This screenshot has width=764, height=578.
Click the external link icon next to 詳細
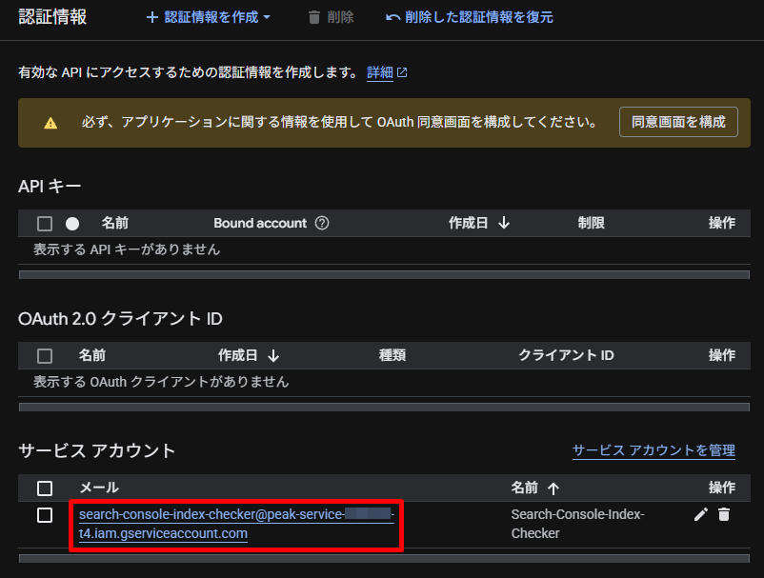click(x=402, y=72)
